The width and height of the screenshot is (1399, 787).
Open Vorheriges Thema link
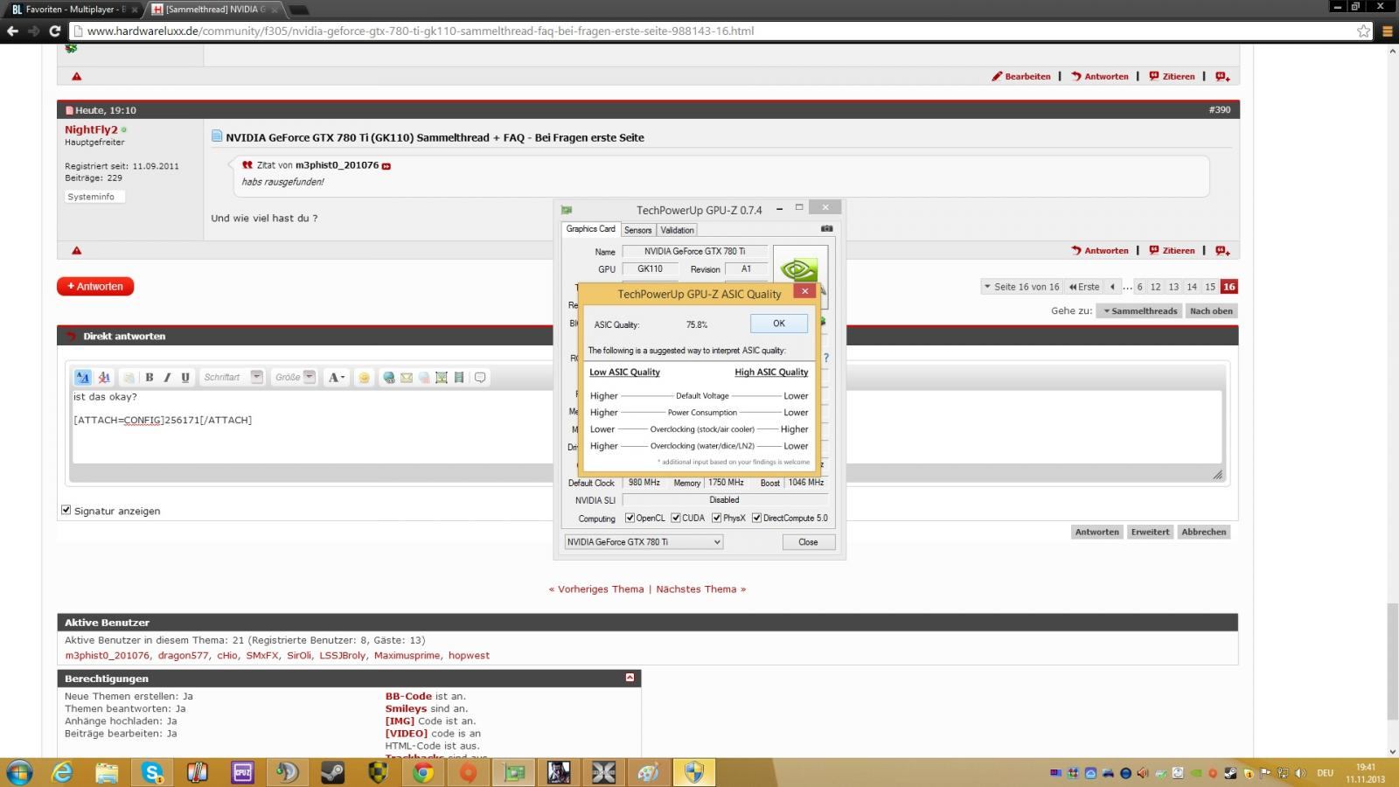click(600, 589)
